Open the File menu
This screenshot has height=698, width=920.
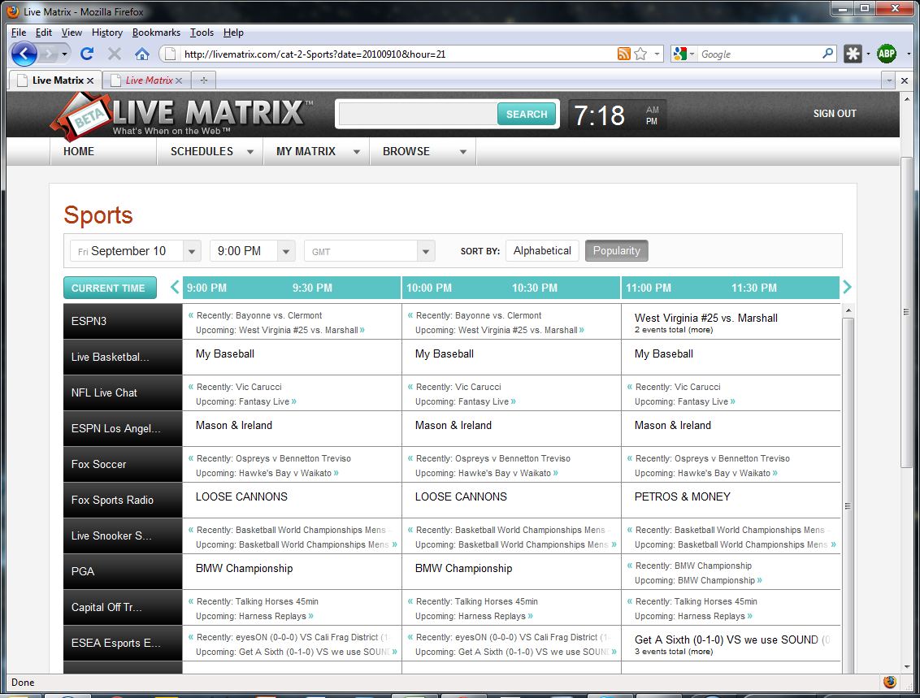pos(19,33)
